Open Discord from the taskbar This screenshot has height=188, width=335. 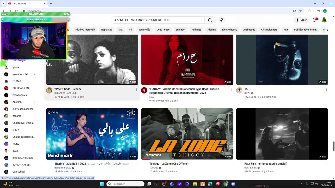pyautogui.click(x=233, y=184)
